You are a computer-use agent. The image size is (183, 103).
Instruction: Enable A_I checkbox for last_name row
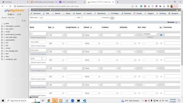161,51
